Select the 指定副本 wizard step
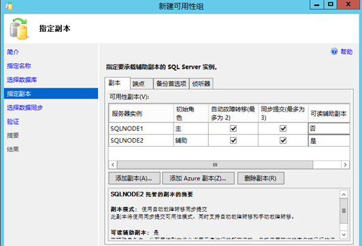362x246 pixels. (x=51, y=94)
